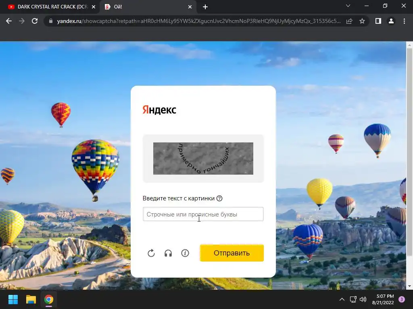Close the DARK CRYSTAL RAT CRACK tab
Image resolution: width=413 pixels, height=309 pixels.
(x=94, y=7)
